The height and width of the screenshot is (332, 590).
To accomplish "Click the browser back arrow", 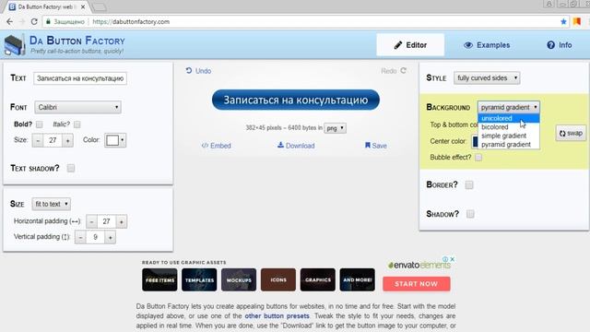I will pos(9,21).
